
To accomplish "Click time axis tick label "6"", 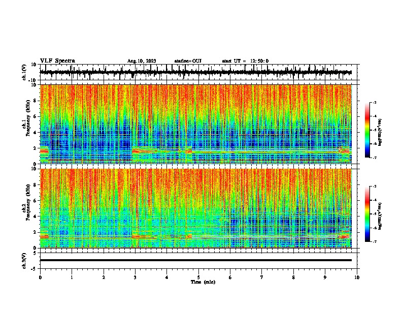I will coord(230,277).
